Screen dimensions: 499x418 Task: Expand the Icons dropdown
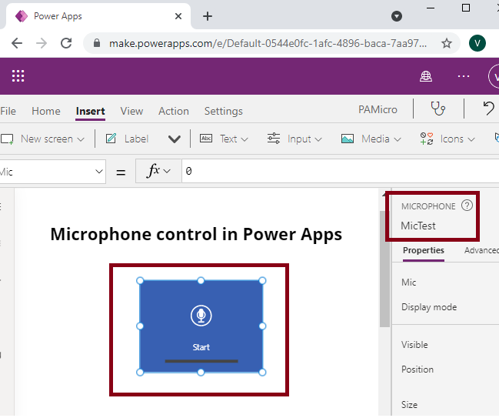[x=471, y=139]
